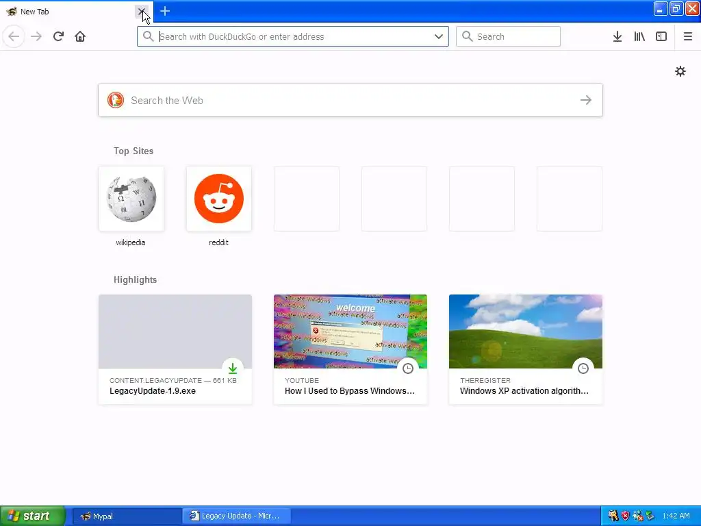The width and height of the screenshot is (701, 526).
Task: Open the Windows start menu
Action: point(33,516)
